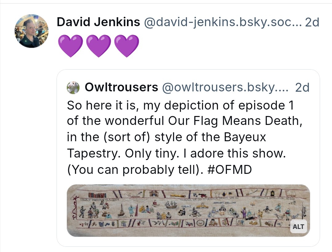Click the 2d timestamp on Owltrousers's quoted post
The height and width of the screenshot is (252, 332).
pos(302,88)
